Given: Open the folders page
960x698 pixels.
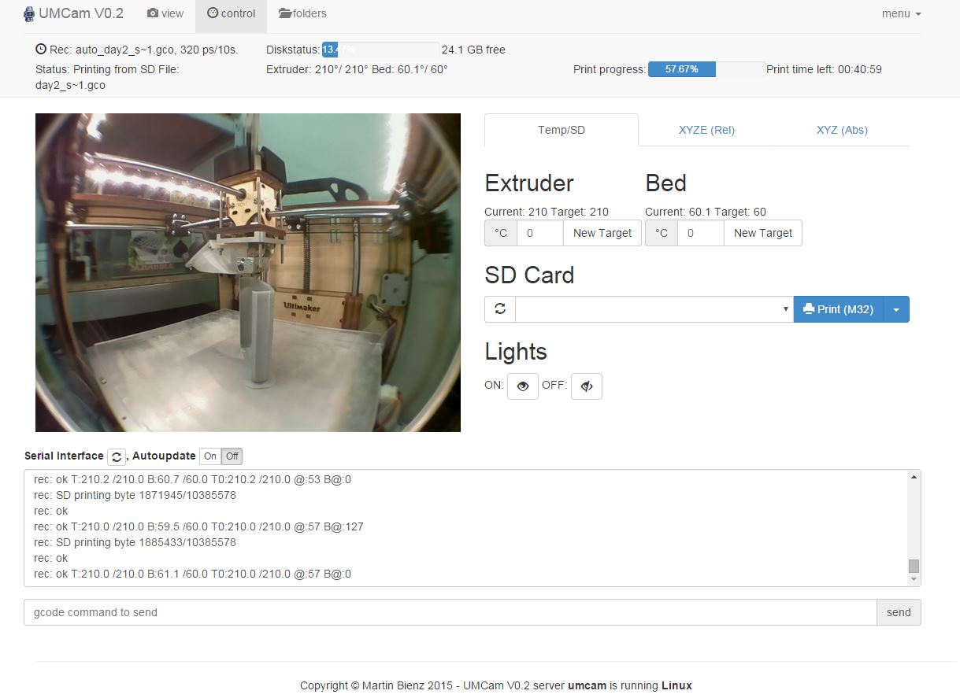Looking at the screenshot, I should pyautogui.click(x=302, y=13).
